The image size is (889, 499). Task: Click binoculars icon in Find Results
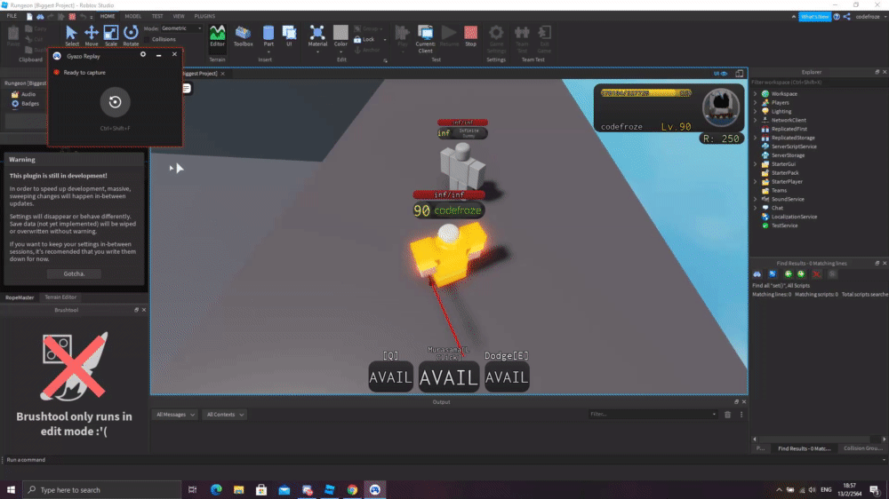click(757, 274)
